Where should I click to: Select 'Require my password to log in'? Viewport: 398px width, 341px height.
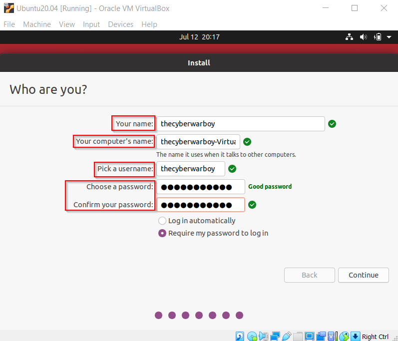[162, 233]
